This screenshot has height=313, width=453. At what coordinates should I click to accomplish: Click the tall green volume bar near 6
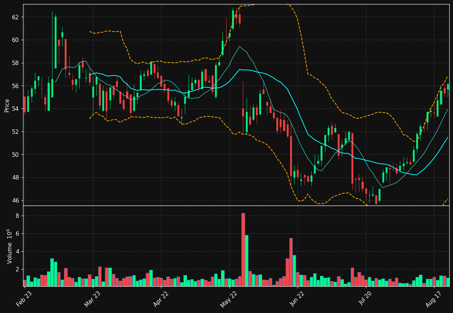[x=246, y=261]
